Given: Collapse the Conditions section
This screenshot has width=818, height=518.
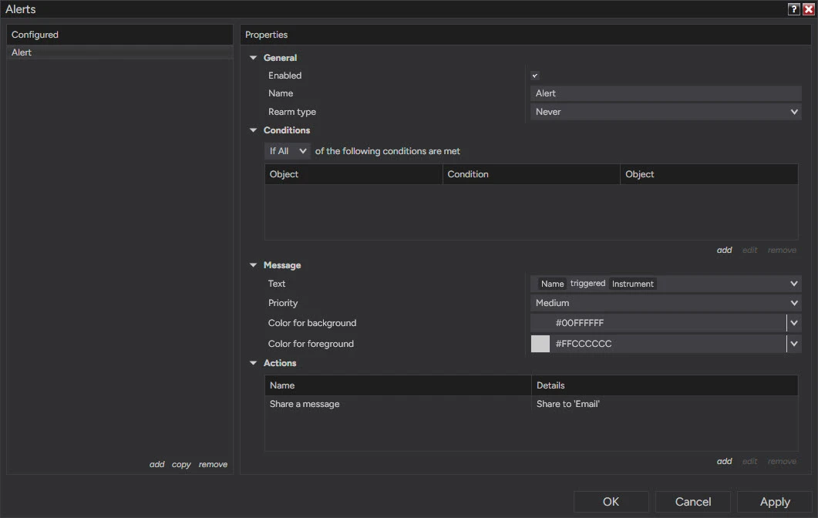Looking at the screenshot, I should pyautogui.click(x=254, y=130).
